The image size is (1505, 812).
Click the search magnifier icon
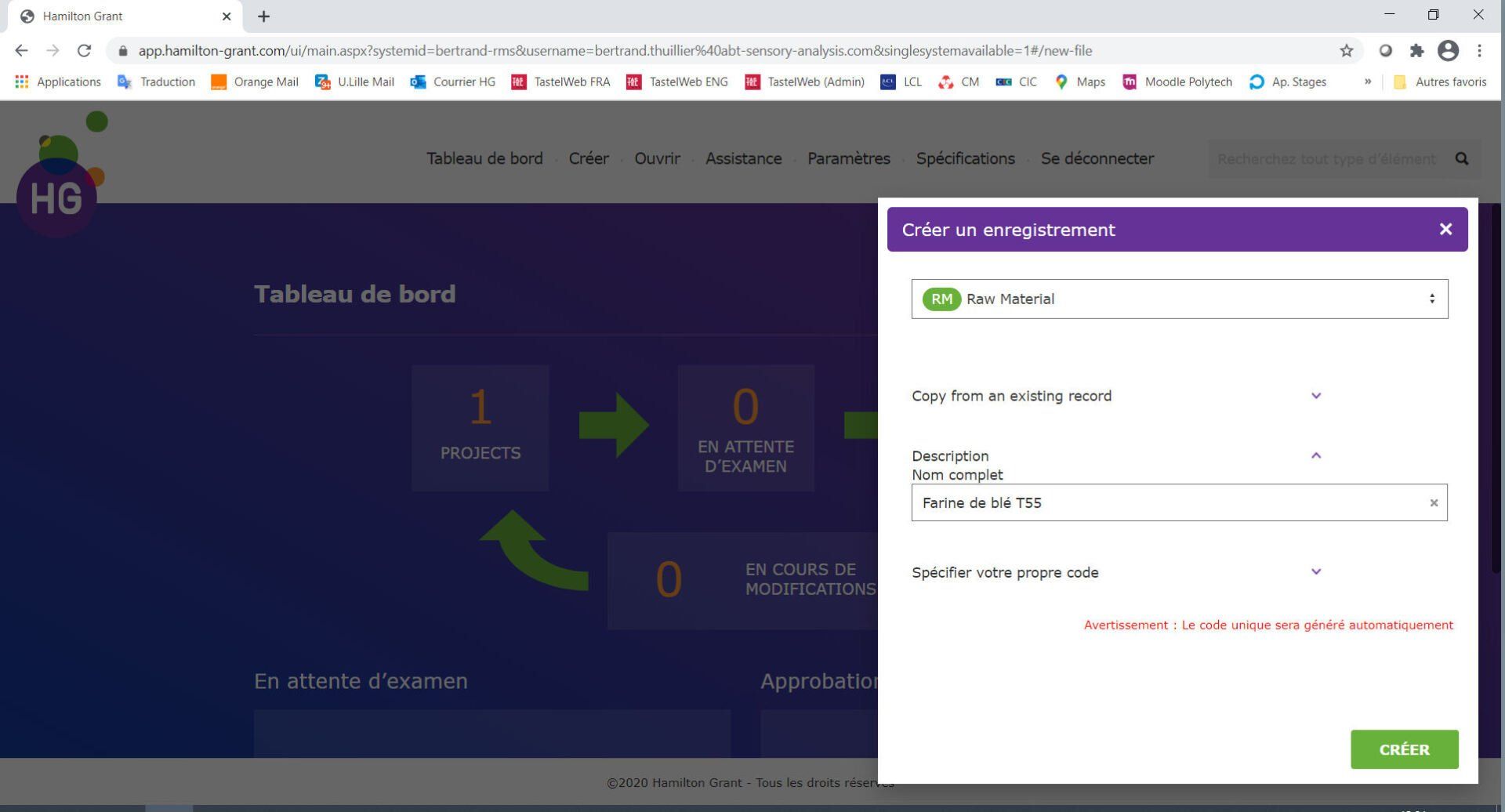point(1462,158)
